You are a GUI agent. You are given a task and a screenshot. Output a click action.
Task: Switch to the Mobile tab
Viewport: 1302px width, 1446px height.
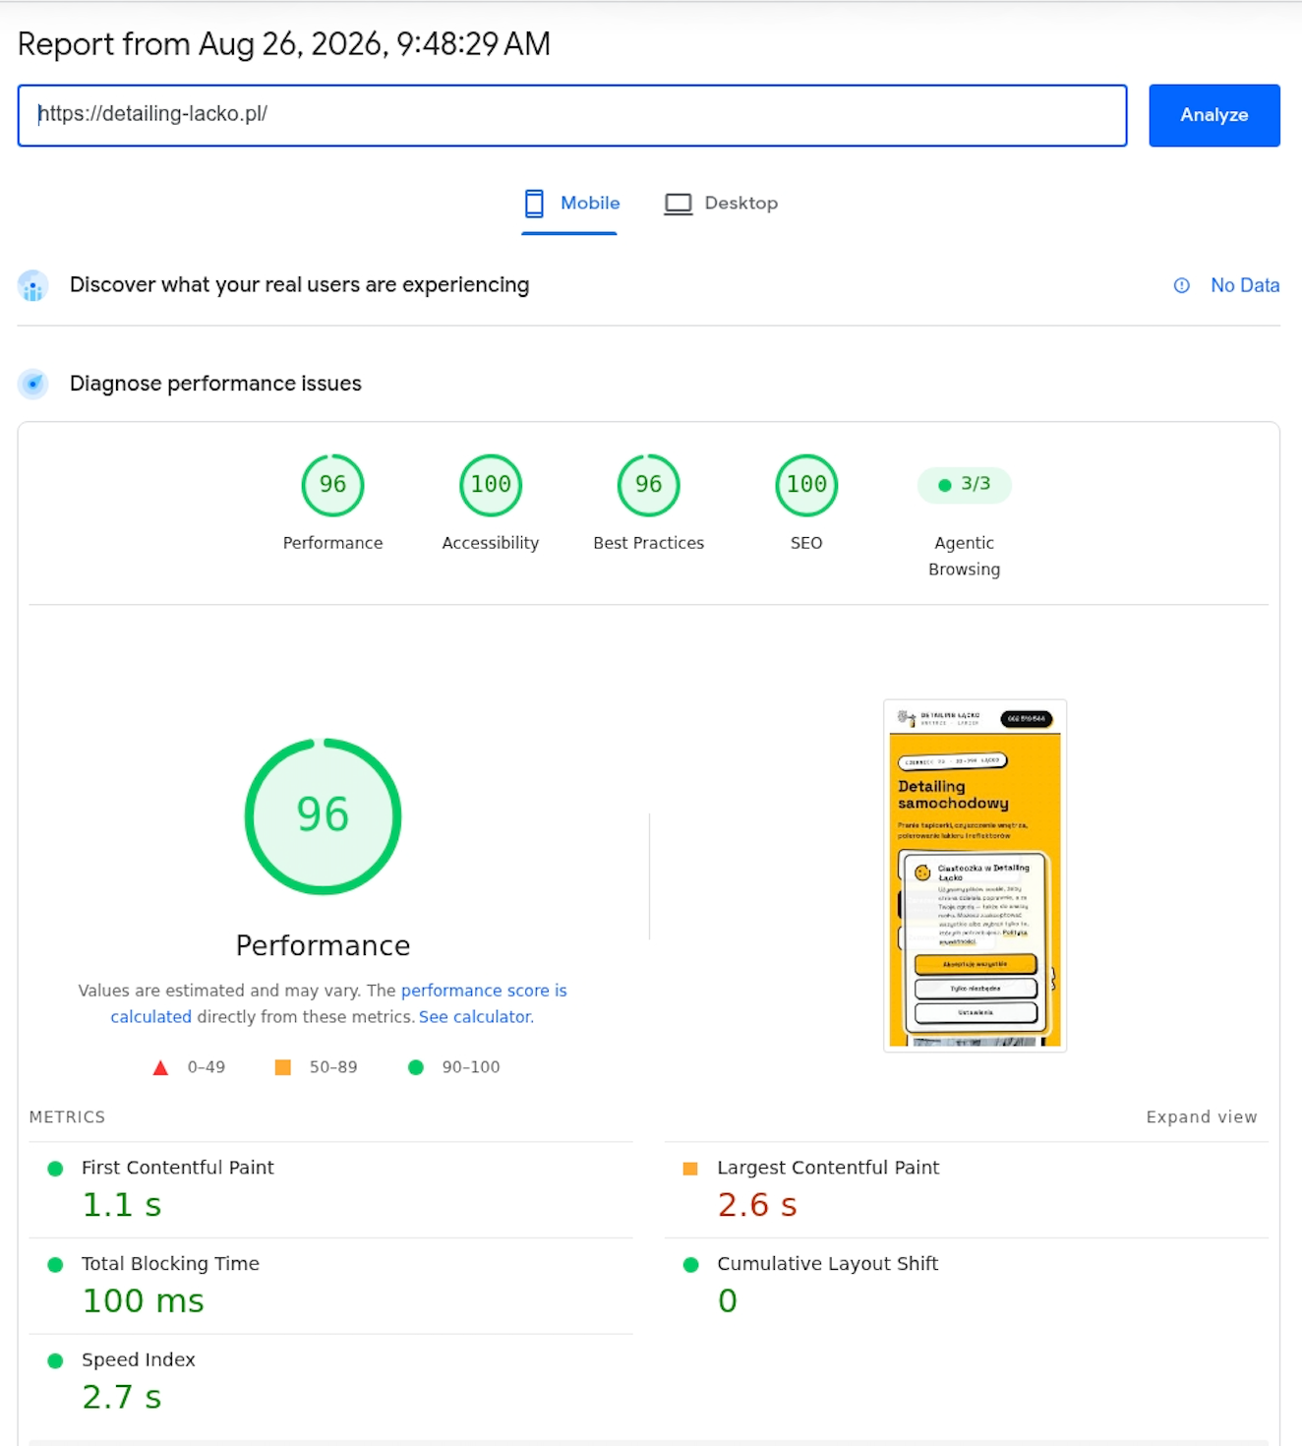(x=570, y=204)
